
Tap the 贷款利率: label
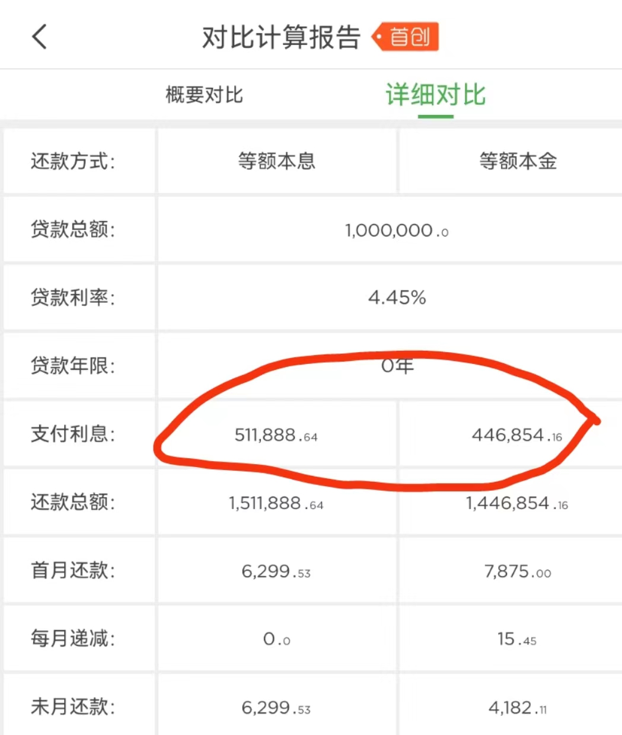73,298
